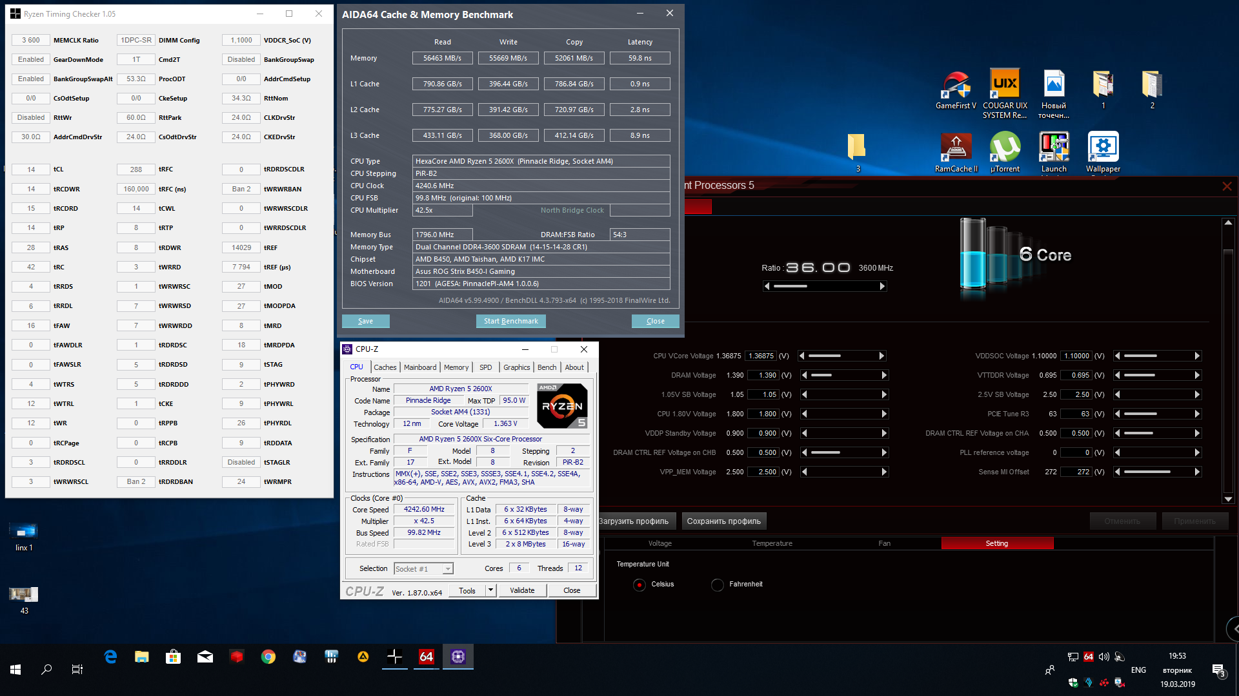Increase the CPU ratio with the right arrow
The width and height of the screenshot is (1239, 696).
[x=882, y=286]
